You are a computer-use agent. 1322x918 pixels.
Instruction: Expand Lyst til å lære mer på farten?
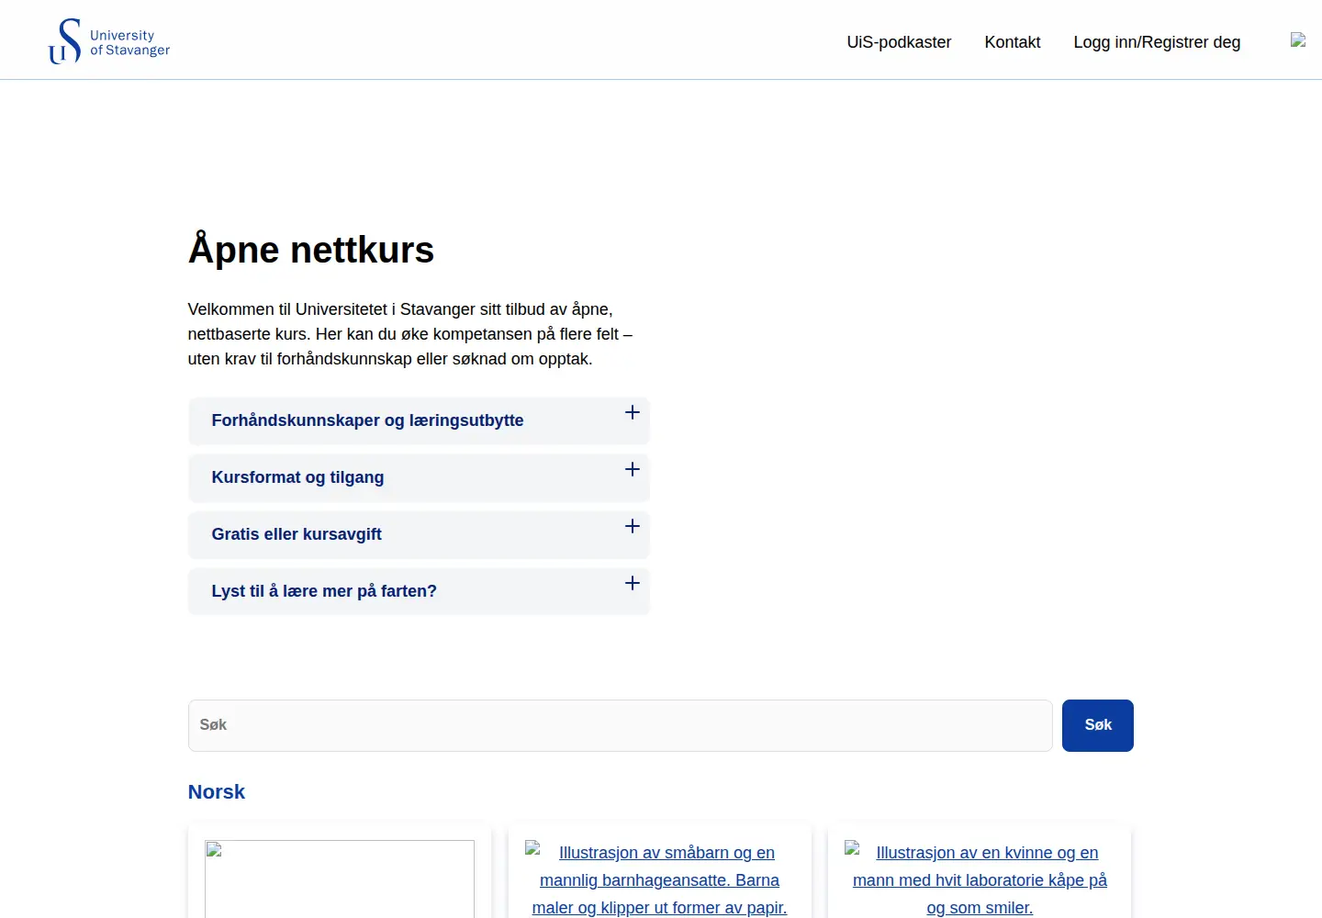419,591
